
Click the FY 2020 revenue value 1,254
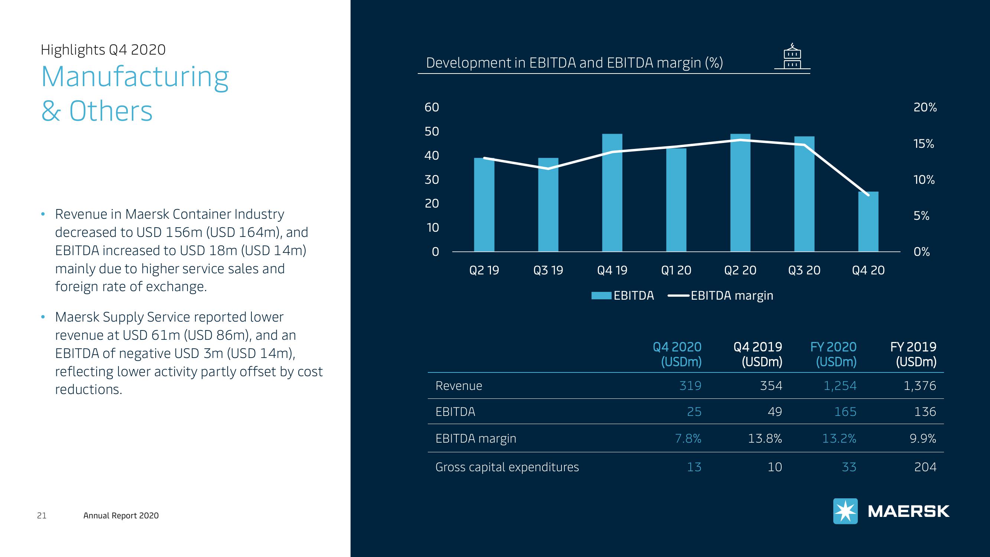(x=840, y=386)
